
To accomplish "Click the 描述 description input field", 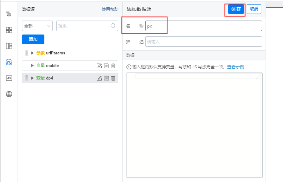I will (x=203, y=41).
